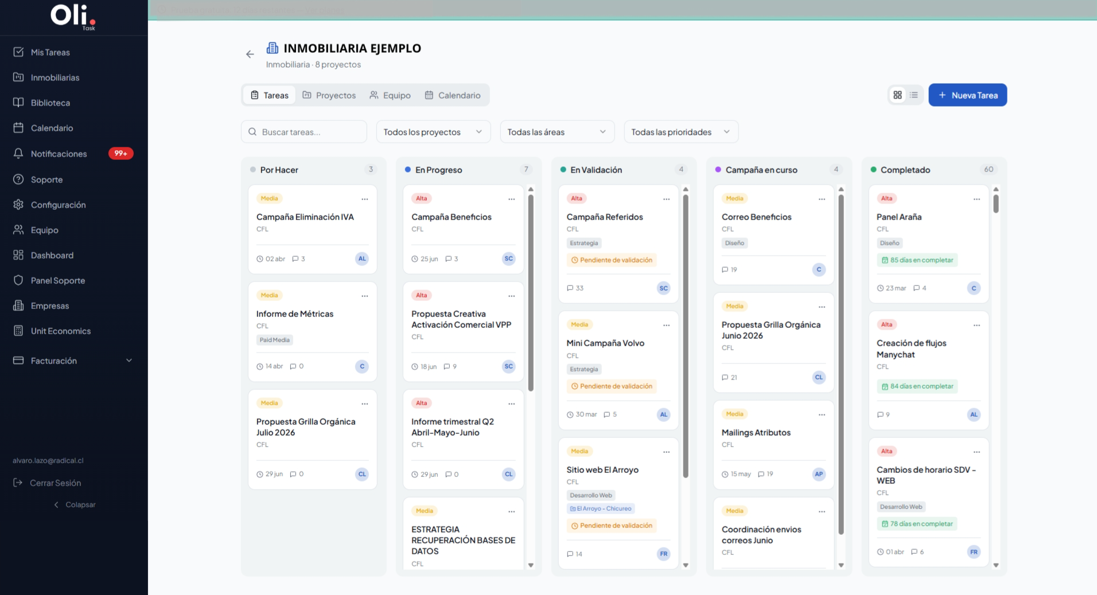The image size is (1097, 595).
Task: Open options menu for Panel Araña card
Action: [x=977, y=199]
